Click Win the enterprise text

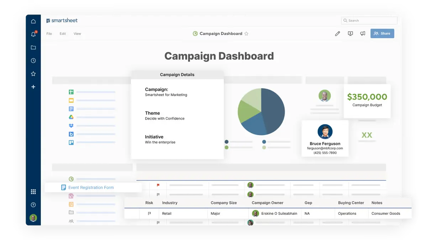tap(160, 142)
